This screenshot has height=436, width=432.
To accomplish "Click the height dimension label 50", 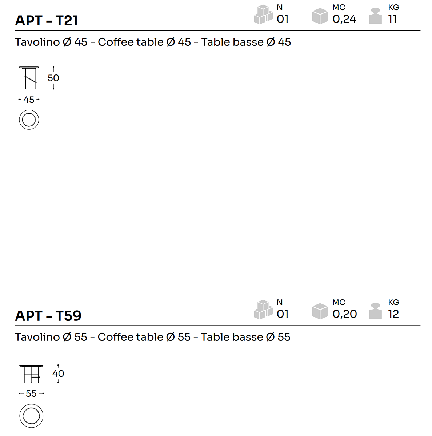I will 53,78.
